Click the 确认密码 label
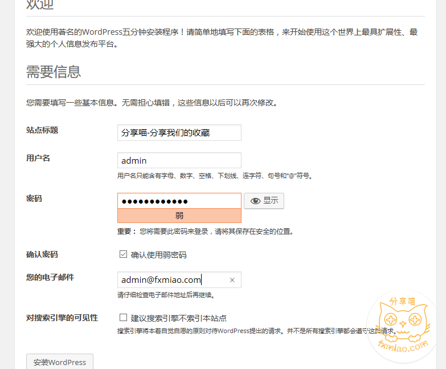Viewport: 446px width, 369px height. [42, 254]
